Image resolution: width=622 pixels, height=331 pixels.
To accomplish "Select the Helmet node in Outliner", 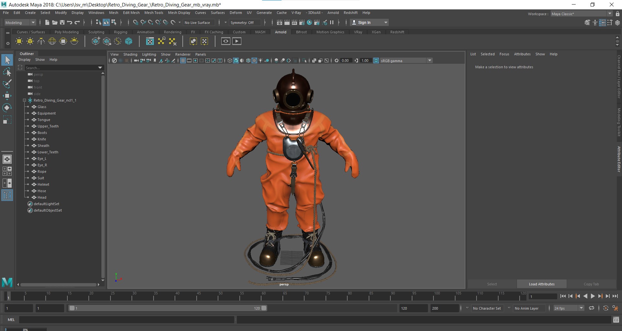I will [x=43, y=184].
